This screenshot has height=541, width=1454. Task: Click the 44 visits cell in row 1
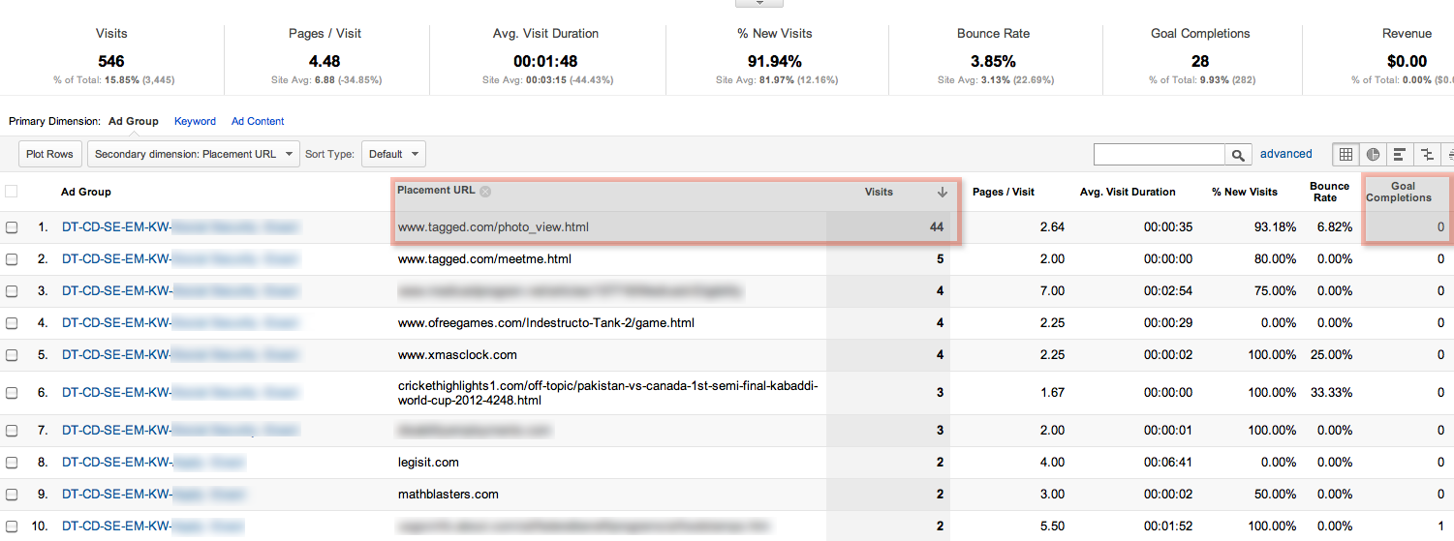[936, 227]
